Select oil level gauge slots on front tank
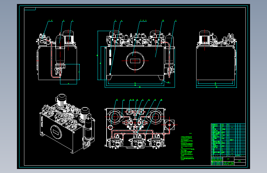Viewport: 267px width, 173px height. [x=110, y=57]
